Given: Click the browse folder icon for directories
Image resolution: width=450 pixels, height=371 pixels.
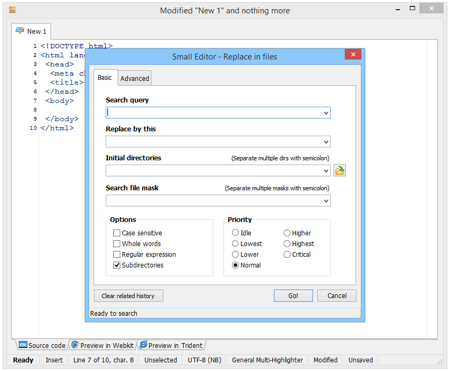Looking at the screenshot, I should [x=339, y=170].
